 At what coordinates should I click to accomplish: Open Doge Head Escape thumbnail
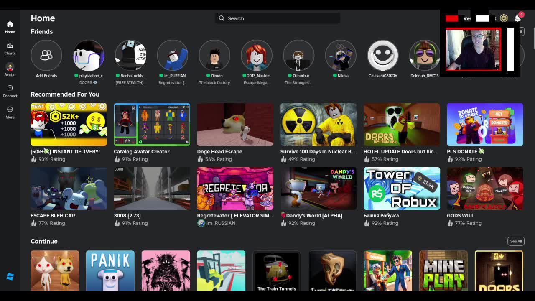tap(235, 125)
